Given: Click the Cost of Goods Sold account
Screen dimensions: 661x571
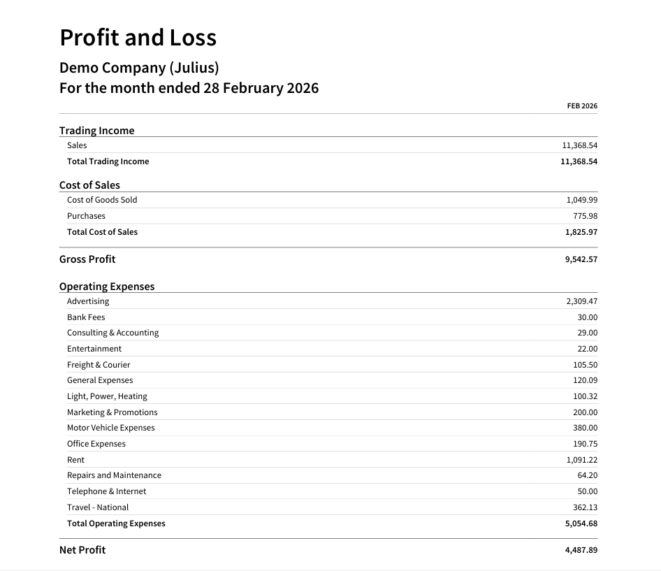Looking at the screenshot, I should click(x=102, y=200).
